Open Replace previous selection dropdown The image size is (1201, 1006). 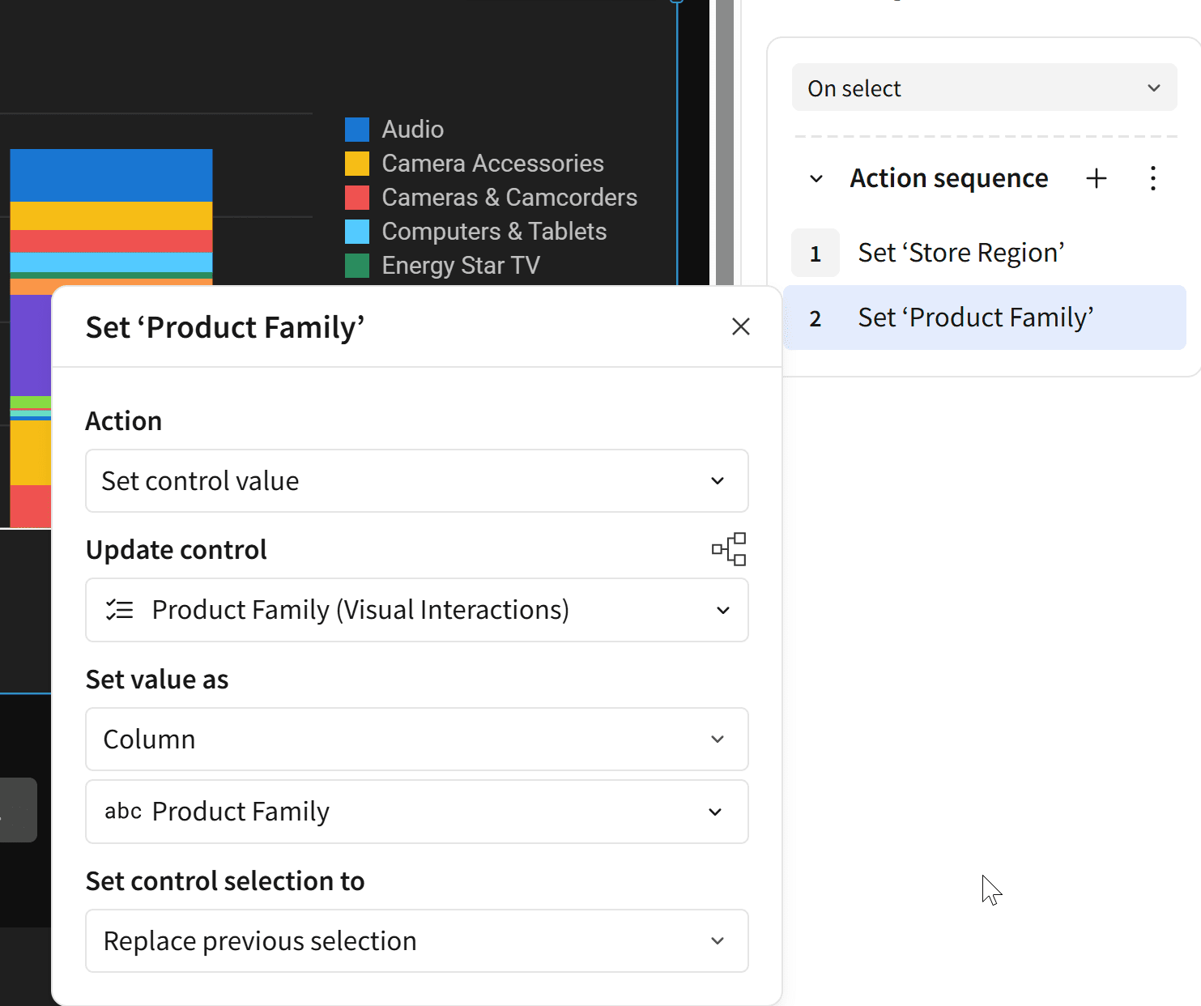tap(416, 940)
